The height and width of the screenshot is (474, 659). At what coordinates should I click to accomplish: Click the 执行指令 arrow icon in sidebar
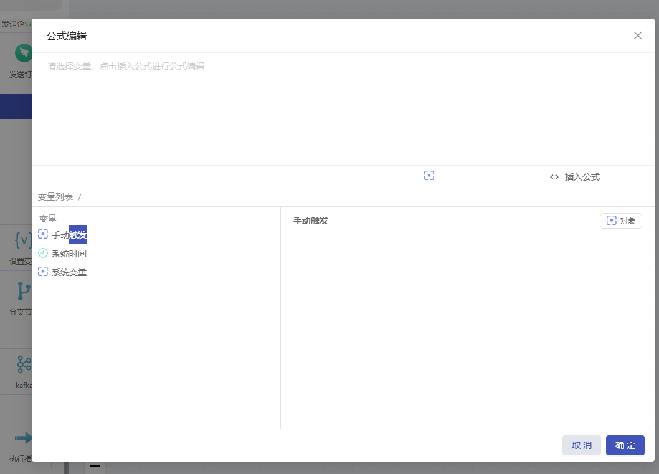tap(23, 438)
